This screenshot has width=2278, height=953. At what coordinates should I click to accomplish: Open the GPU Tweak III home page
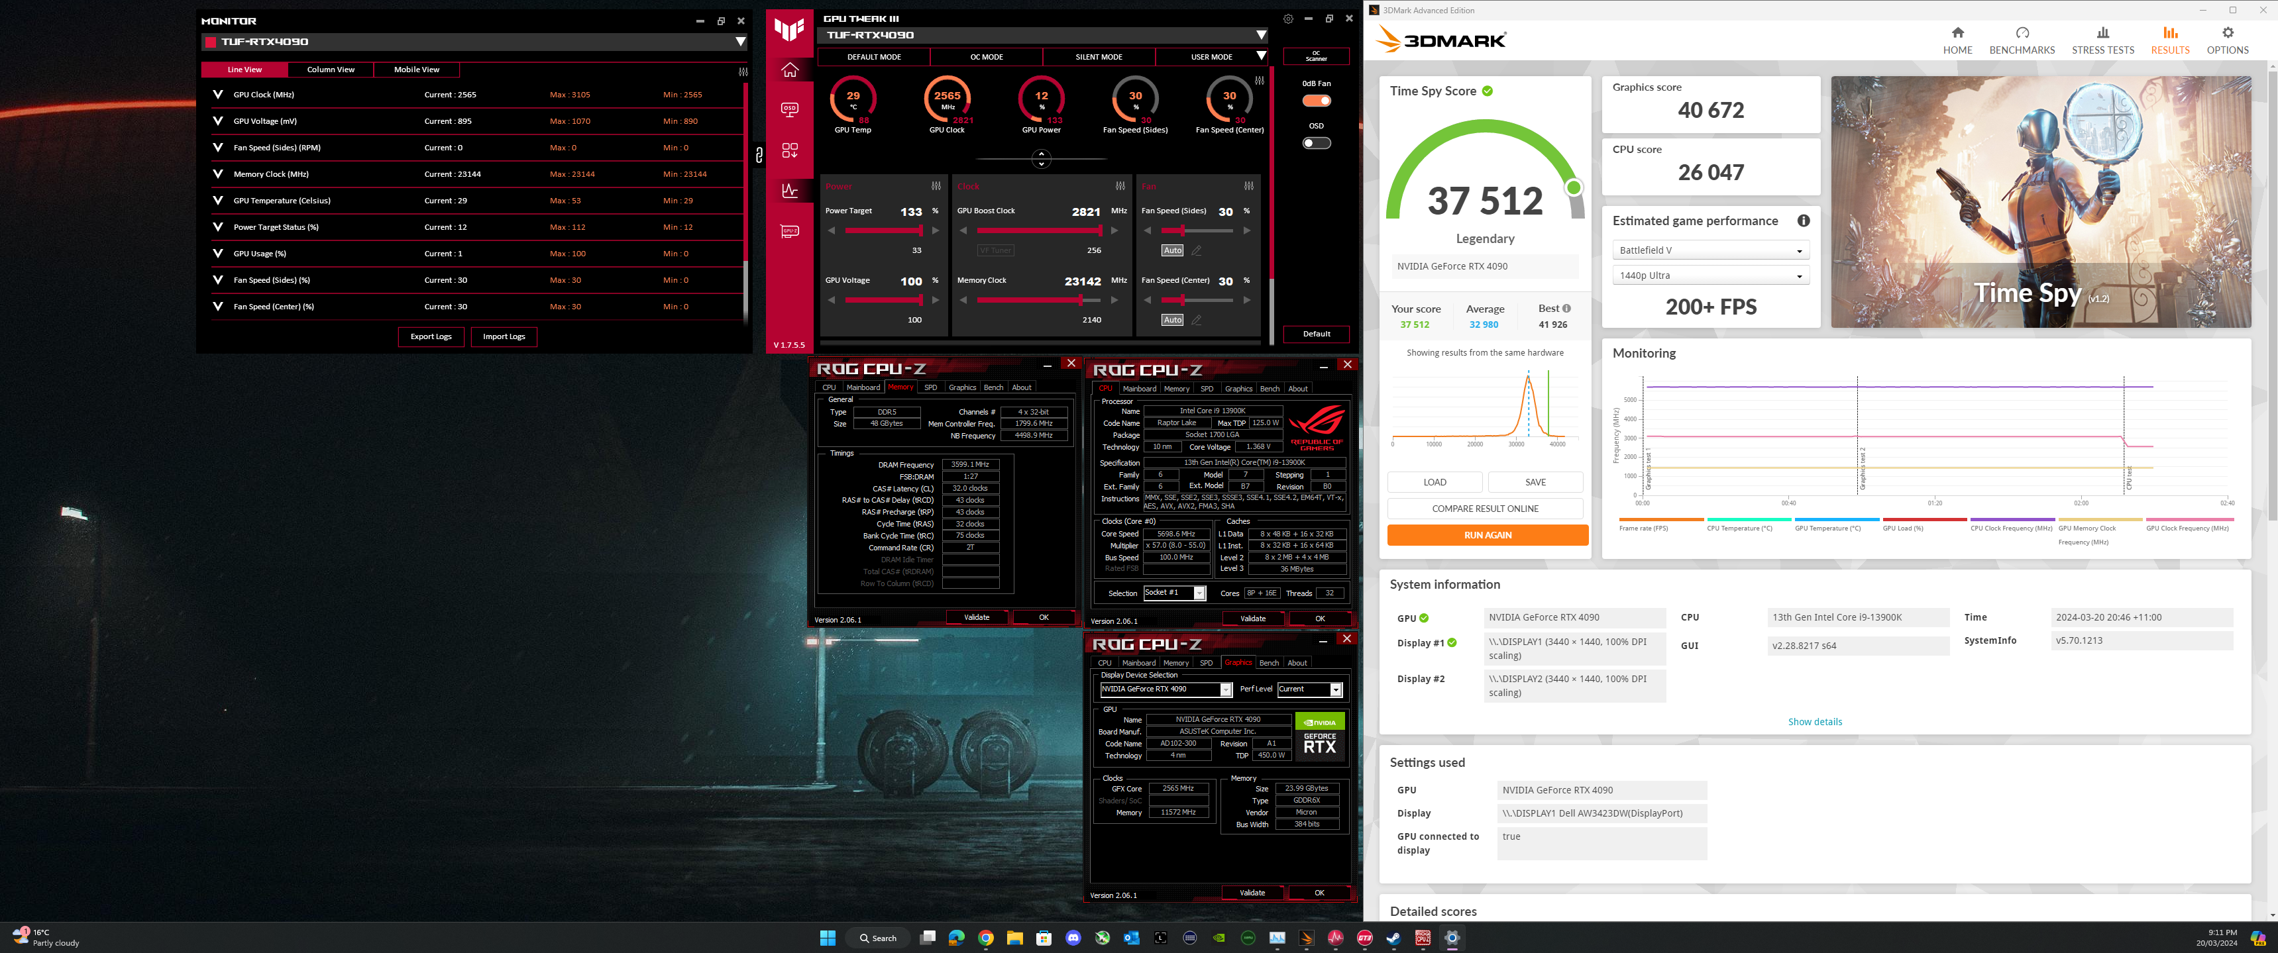coord(790,70)
